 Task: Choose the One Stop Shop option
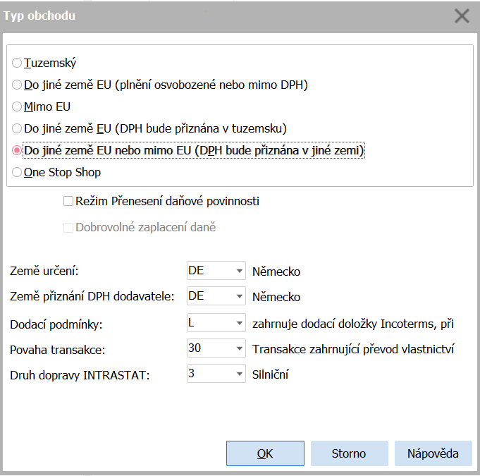pyautogui.click(x=18, y=173)
